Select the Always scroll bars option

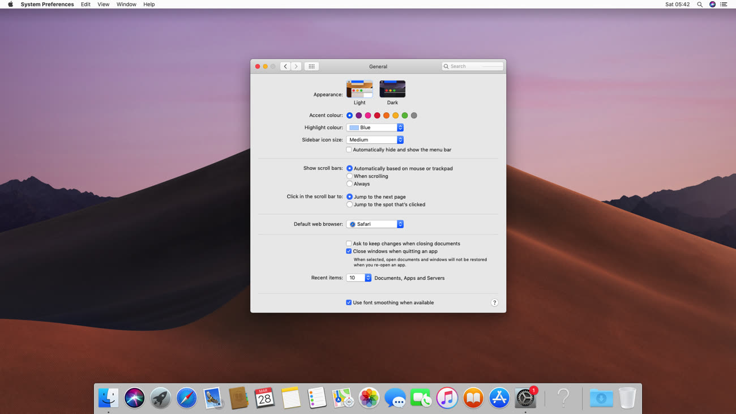pyautogui.click(x=350, y=184)
